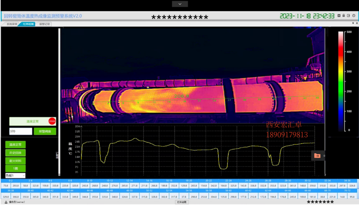Click the operator user icon in status bar
The image size is (359, 205).
[6, 202]
